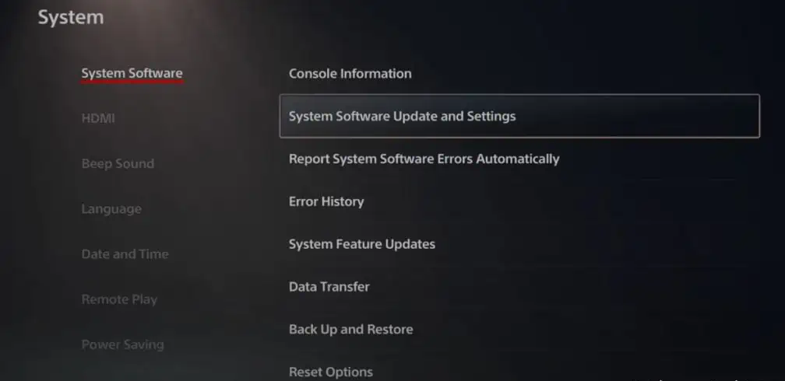This screenshot has height=381, width=785.
Task: Open the first item in the right-hand list
Action: pyautogui.click(x=350, y=74)
